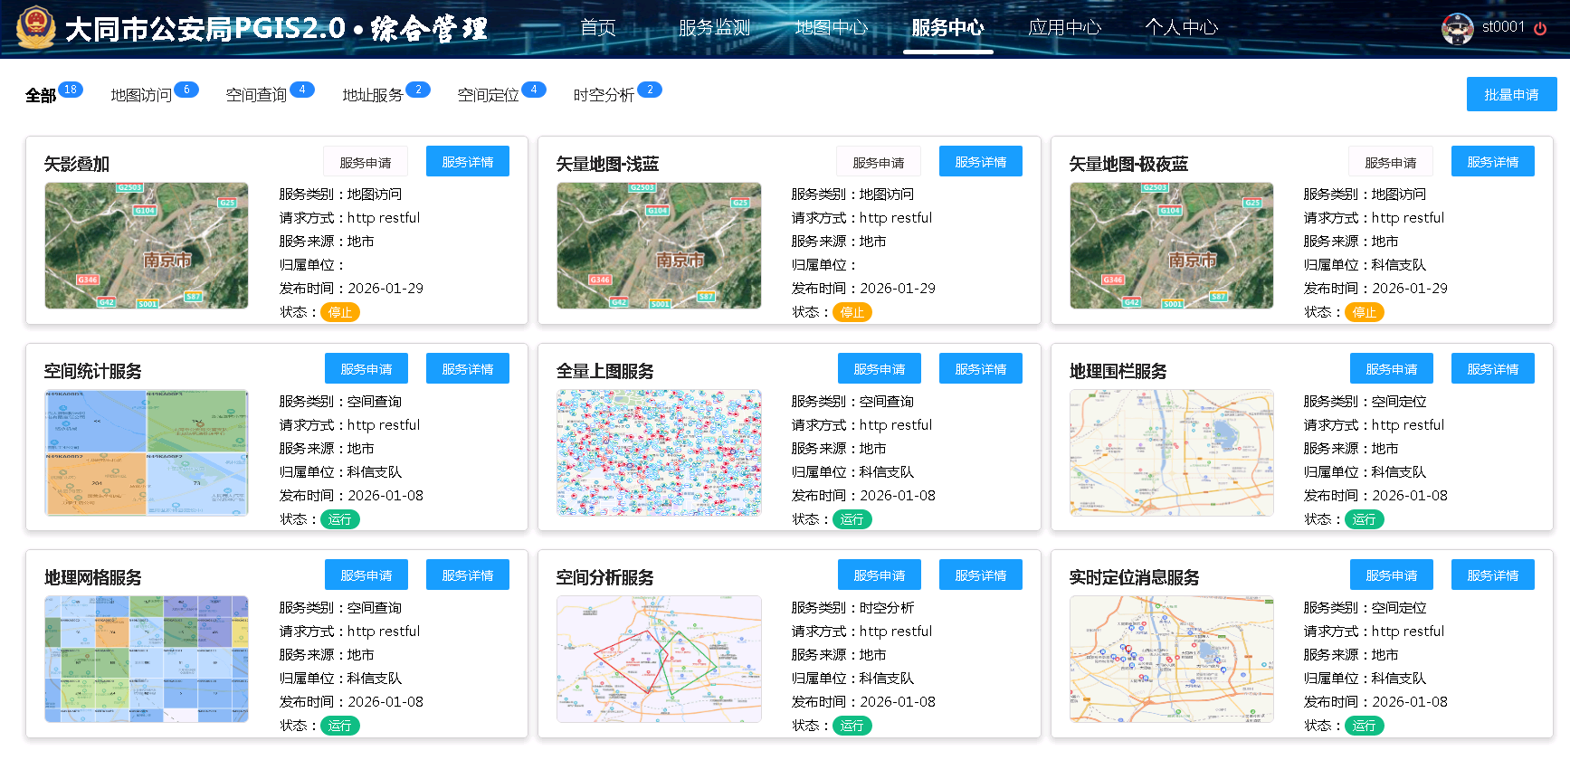Open the 地理网格服务 preview thumbnail

(147, 659)
